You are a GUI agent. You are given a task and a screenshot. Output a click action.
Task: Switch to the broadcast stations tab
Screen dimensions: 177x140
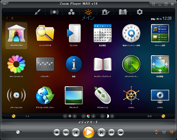tap(54, 12)
